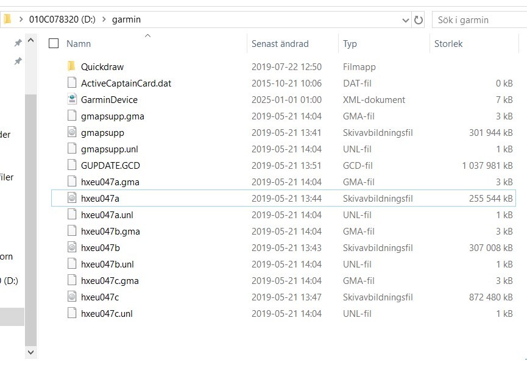
Task: Click the gmapsupp disc image icon
Action: 72,132
